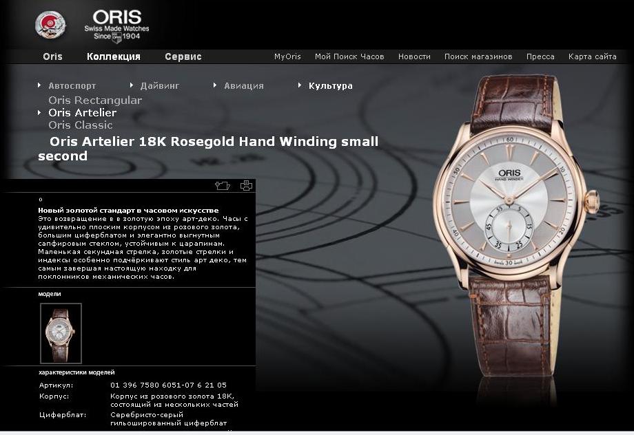Screen dimensions: 634x435
Task: Click the arrow next to Культура
Action: 300,85
